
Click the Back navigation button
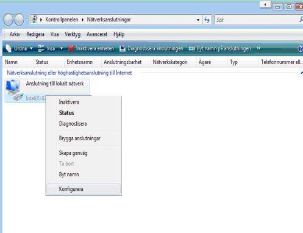coord(9,20)
